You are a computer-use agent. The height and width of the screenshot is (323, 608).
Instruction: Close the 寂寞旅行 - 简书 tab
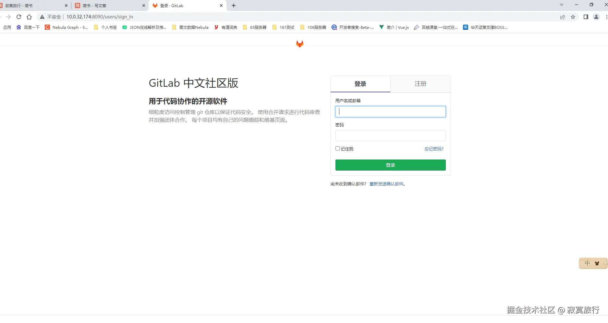point(66,6)
